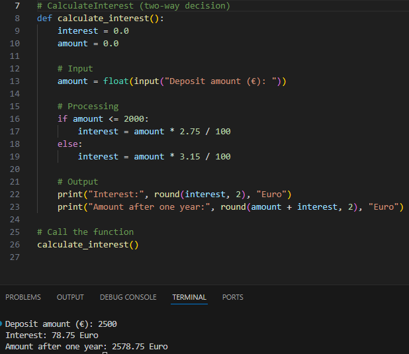Click the "# Output" comment line

pos(77,181)
